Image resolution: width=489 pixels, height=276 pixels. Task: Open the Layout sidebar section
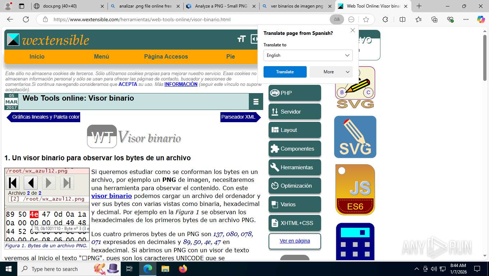295,130
